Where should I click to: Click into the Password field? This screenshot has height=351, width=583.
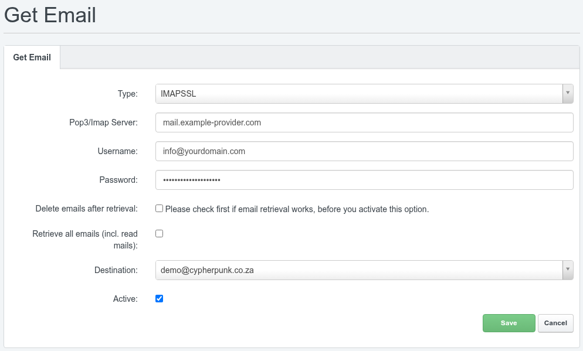pos(364,180)
